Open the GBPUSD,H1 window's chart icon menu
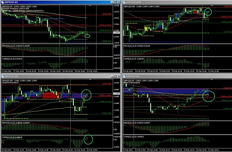This screenshot has width=232, height=152. [2, 2]
